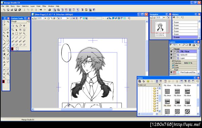Click the Undo arrow in History panel
This screenshot has height=128, width=202.
click(174, 18)
